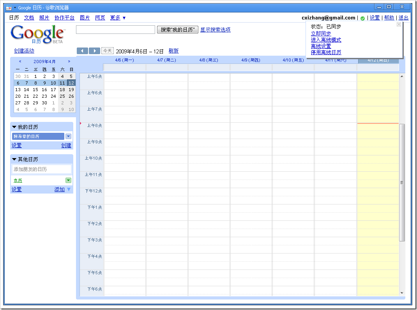Select April 15 in mini calendar
The width and height of the screenshot is (417, 310).
click(35, 90)
